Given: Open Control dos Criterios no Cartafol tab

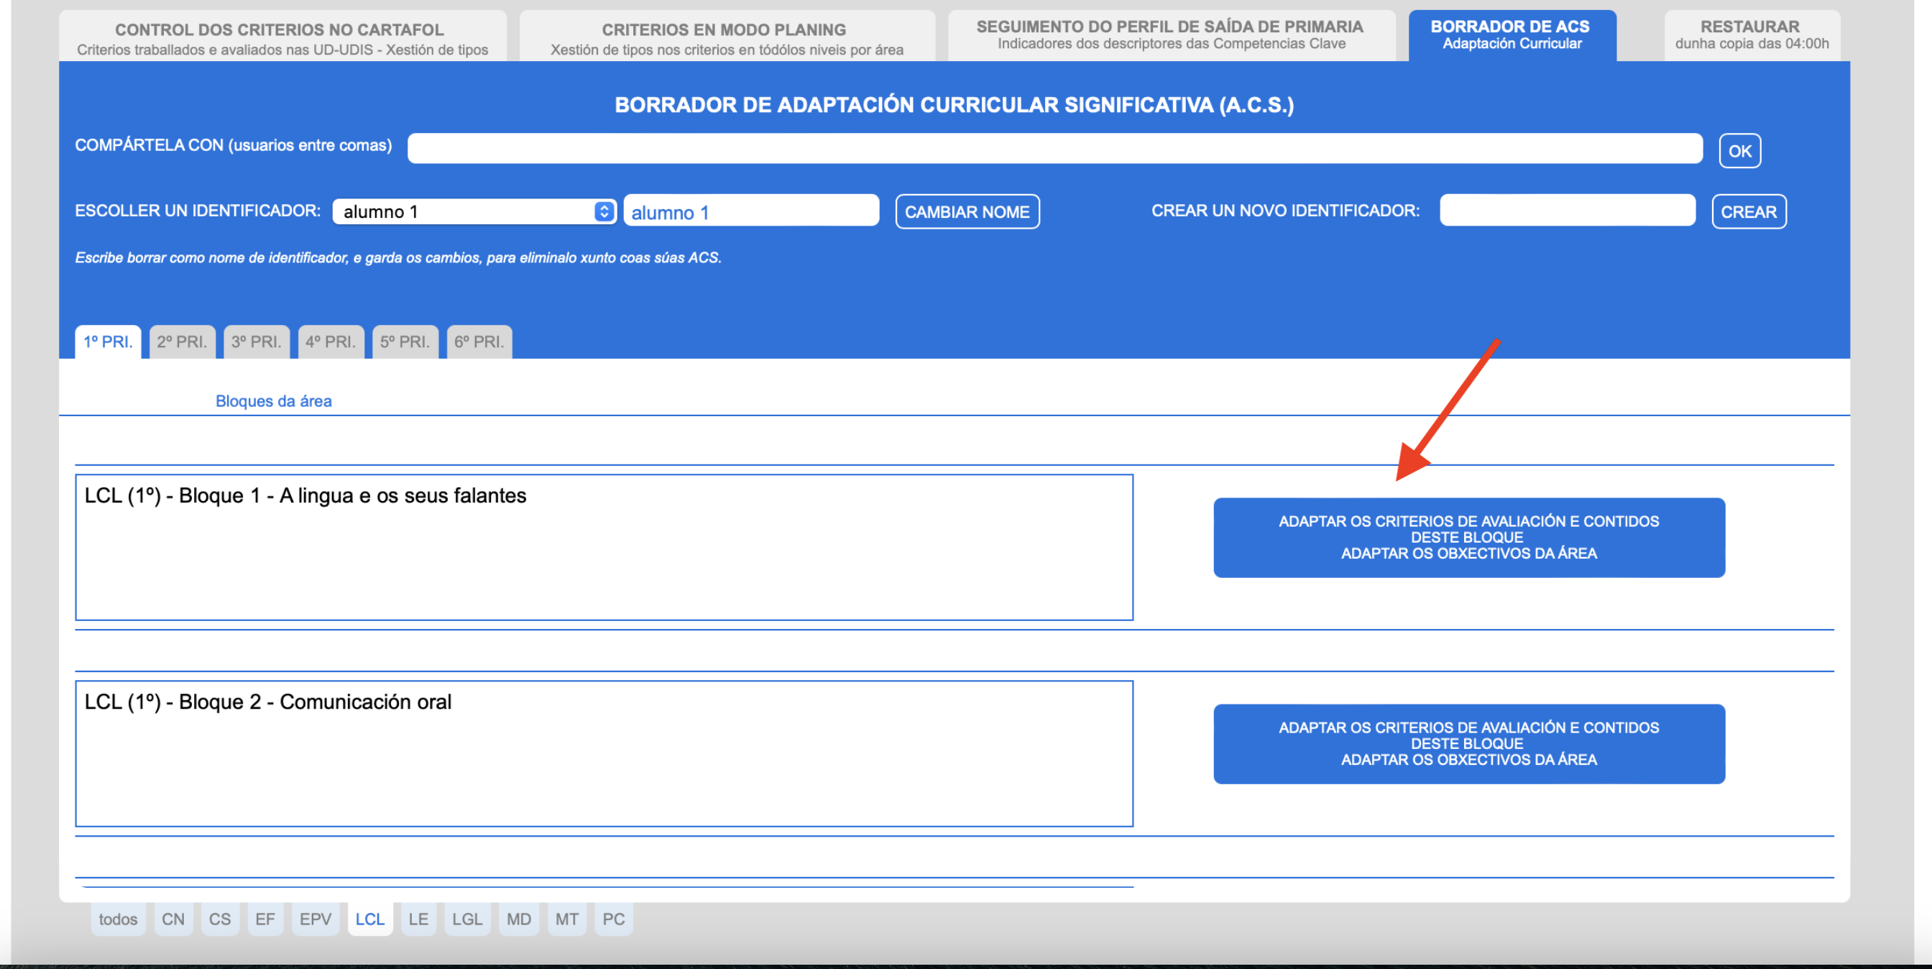Looking at the screenshot, I should 282,37.
